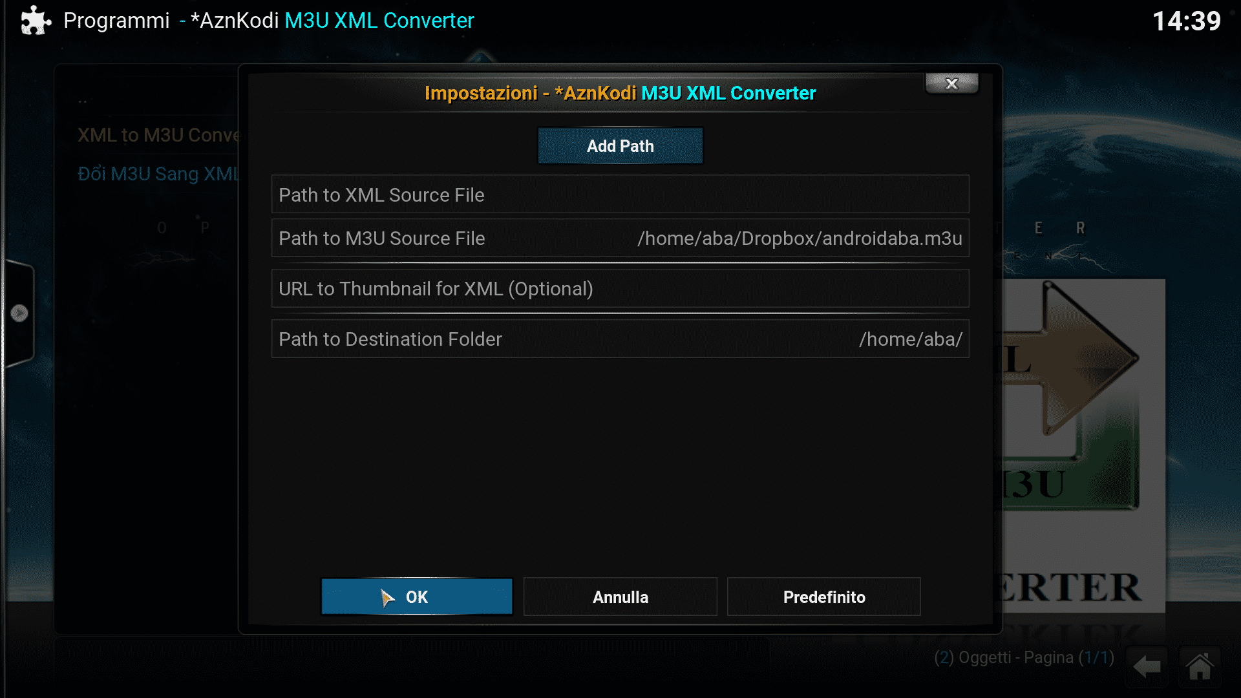Close the Impostazioni dialog with X

tap(951, 83)
